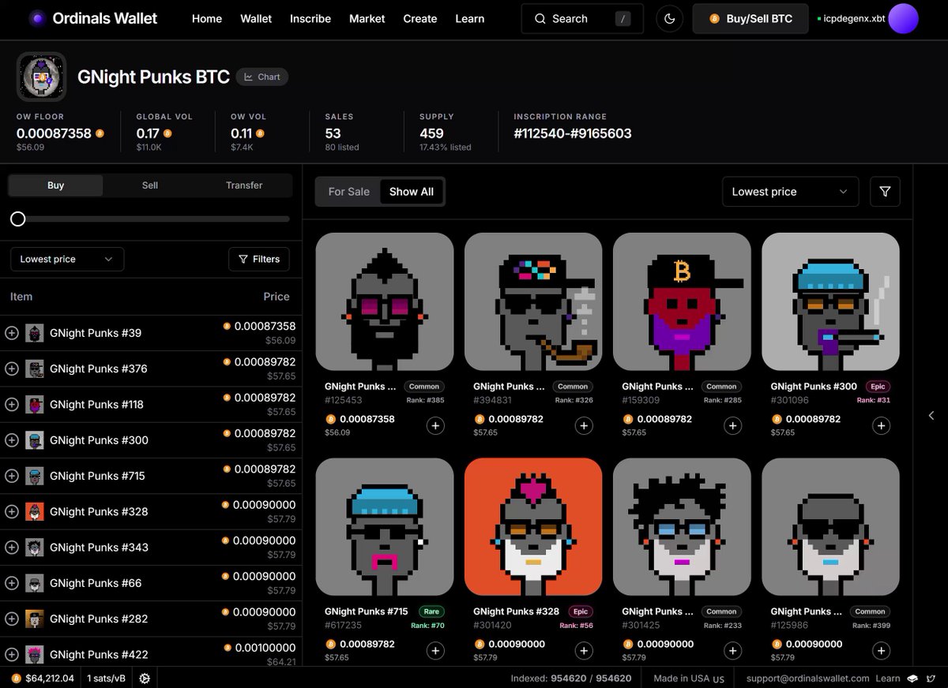
Task: Click the last footer social icon
Action: [930, 678]
